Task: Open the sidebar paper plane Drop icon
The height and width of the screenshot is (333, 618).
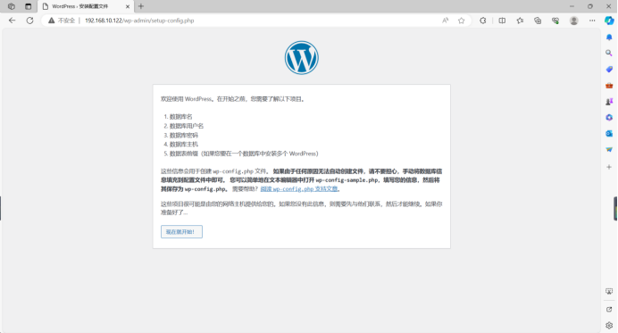Action: click(609, 150)
